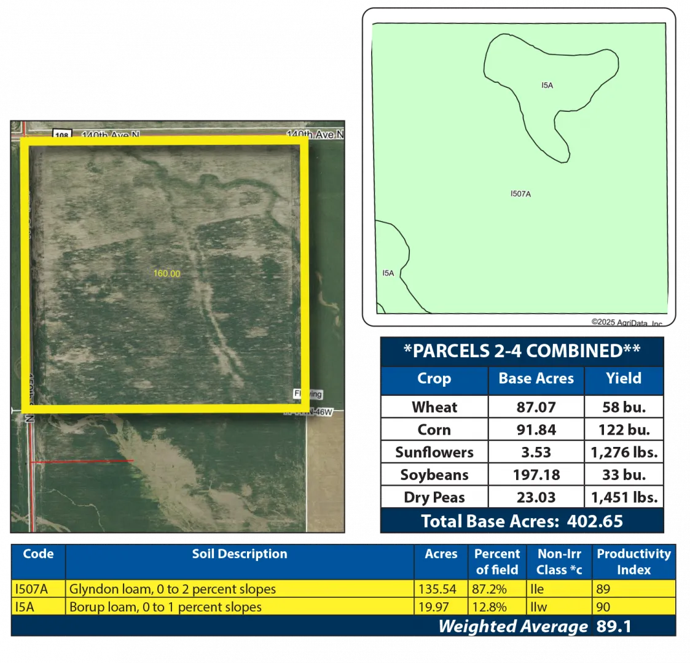Click the I5A label inside upper soil polygon
The width and height of the screenshot is (690, 663).
pyautogui.click(x=547, y=85)
